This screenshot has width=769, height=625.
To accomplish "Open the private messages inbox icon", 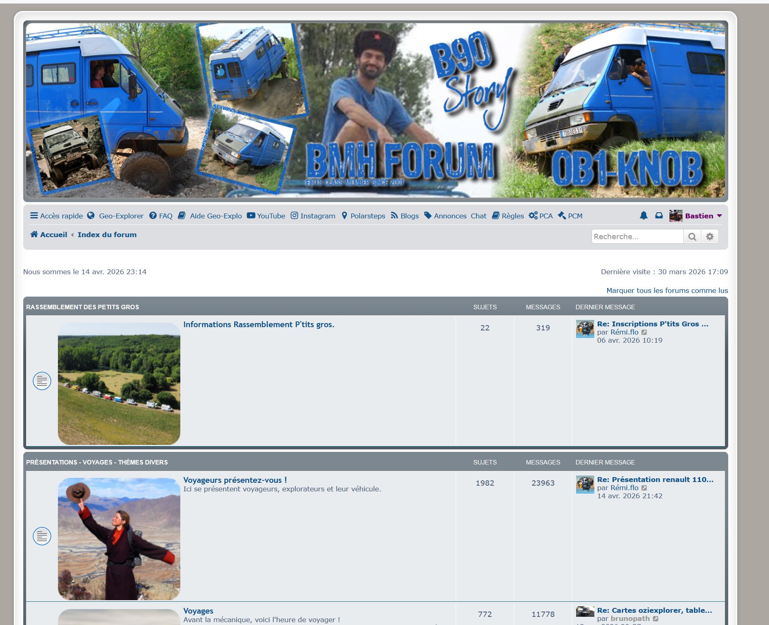I will 659,216.
